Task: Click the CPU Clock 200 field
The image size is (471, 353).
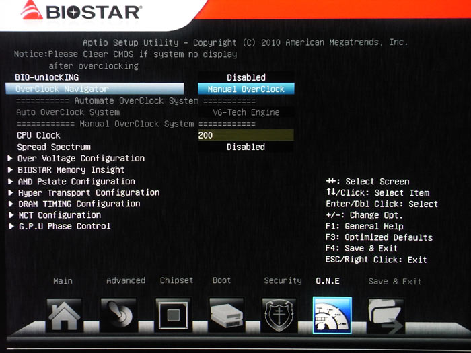Action: 246,135
